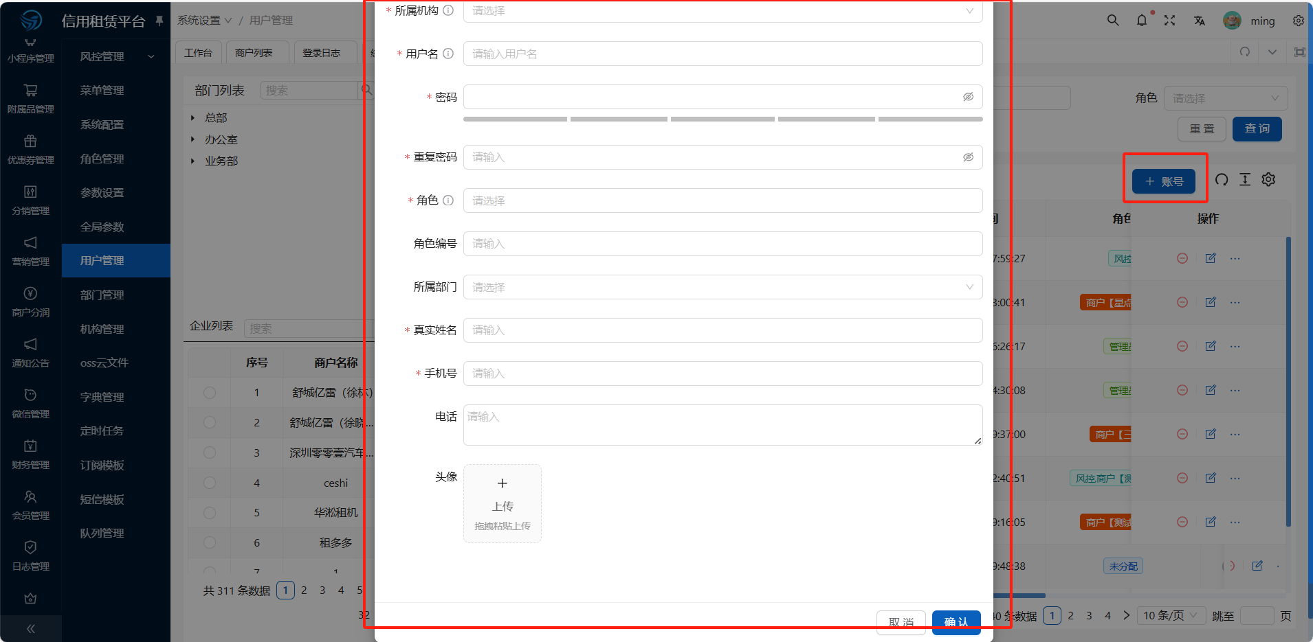Expand the 总部 department node

(193, 118)
